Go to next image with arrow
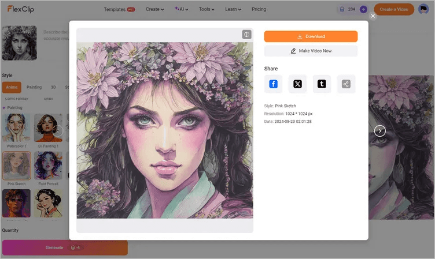The image size is (435, 259). [379, 131]
